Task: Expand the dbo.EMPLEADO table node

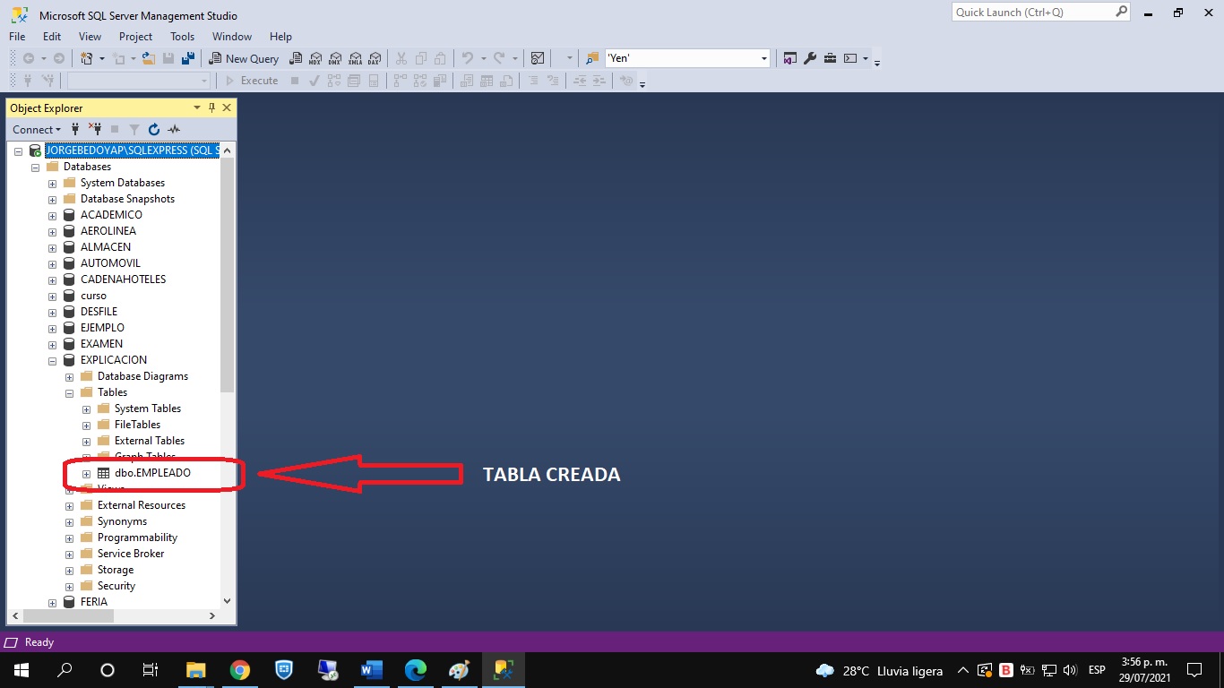Action: click(x=86, y=473)
